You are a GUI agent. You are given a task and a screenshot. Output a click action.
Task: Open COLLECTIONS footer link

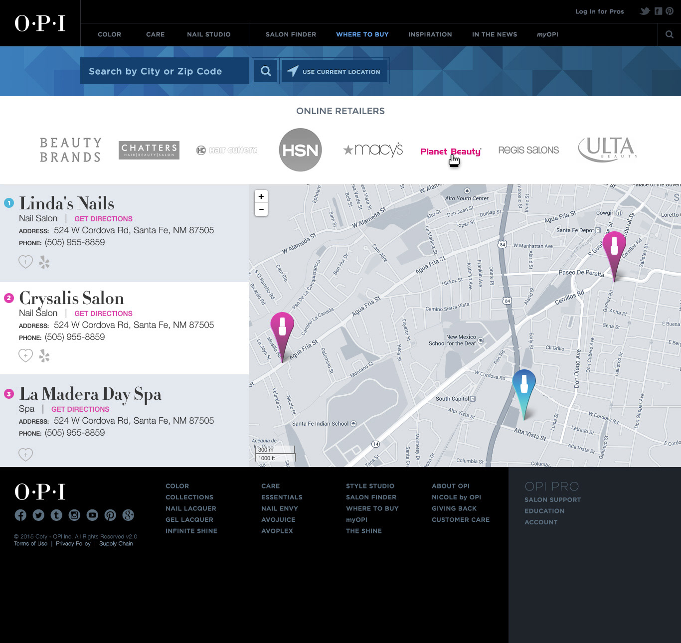pos(189,497)
